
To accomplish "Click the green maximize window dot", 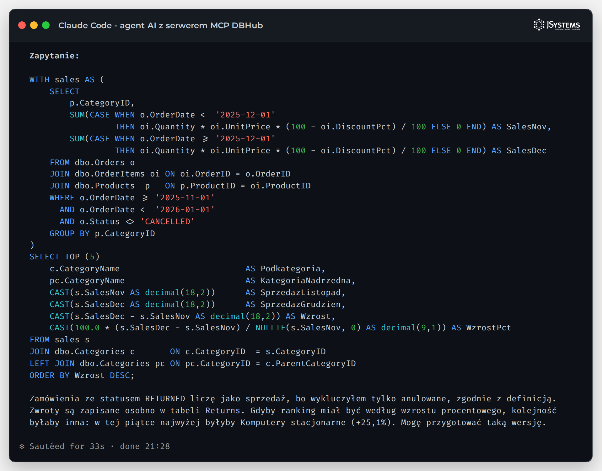I will (x=46, y=25).
